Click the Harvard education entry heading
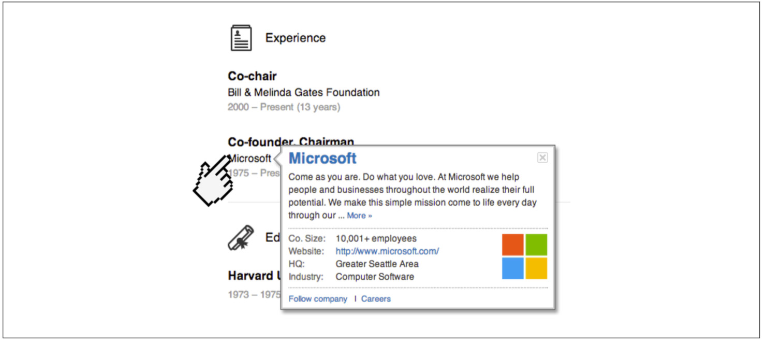The width and height of the screenshot is (766, 342). pyautogui.click(x=254, y=276)
